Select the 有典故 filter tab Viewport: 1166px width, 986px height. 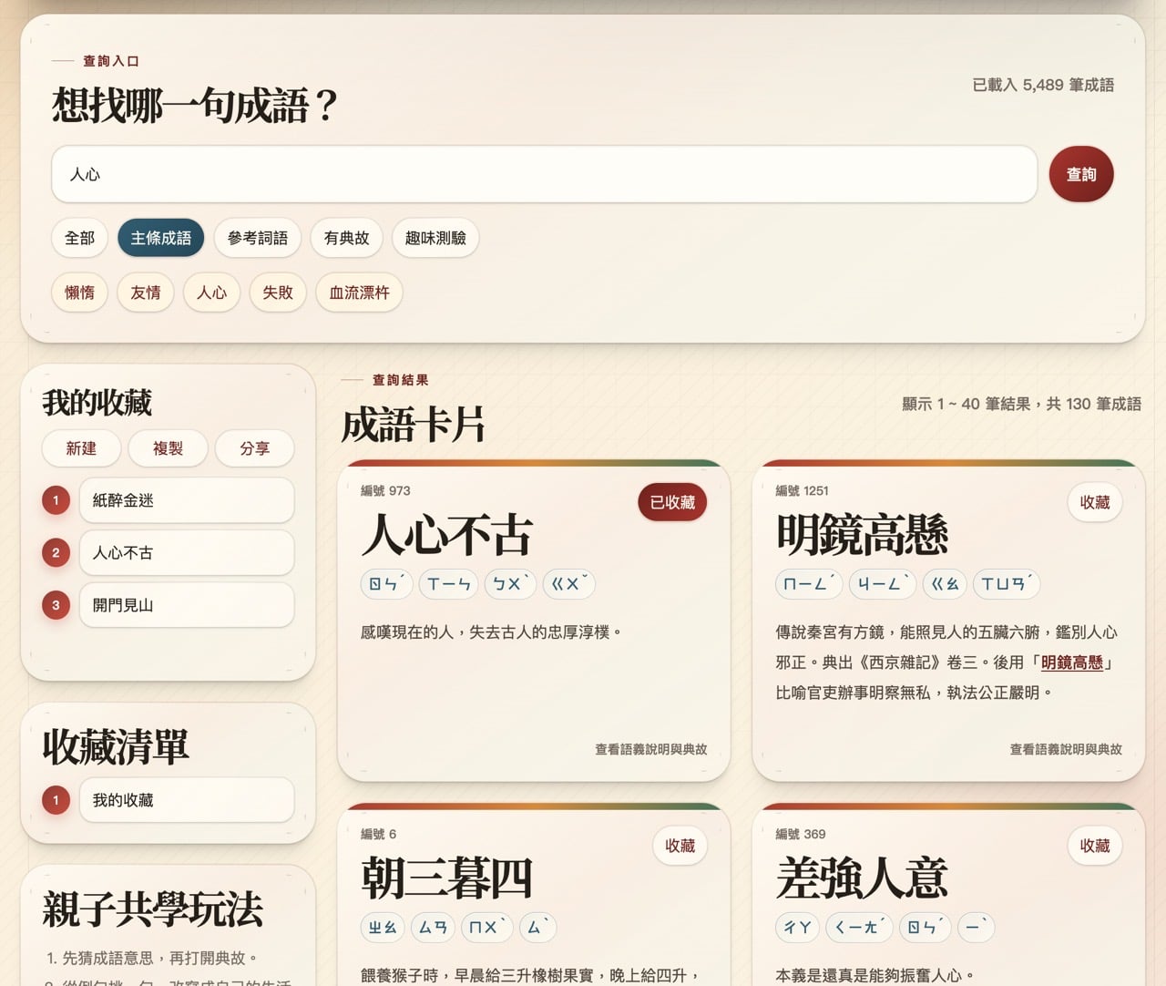[x=346, y=238]
